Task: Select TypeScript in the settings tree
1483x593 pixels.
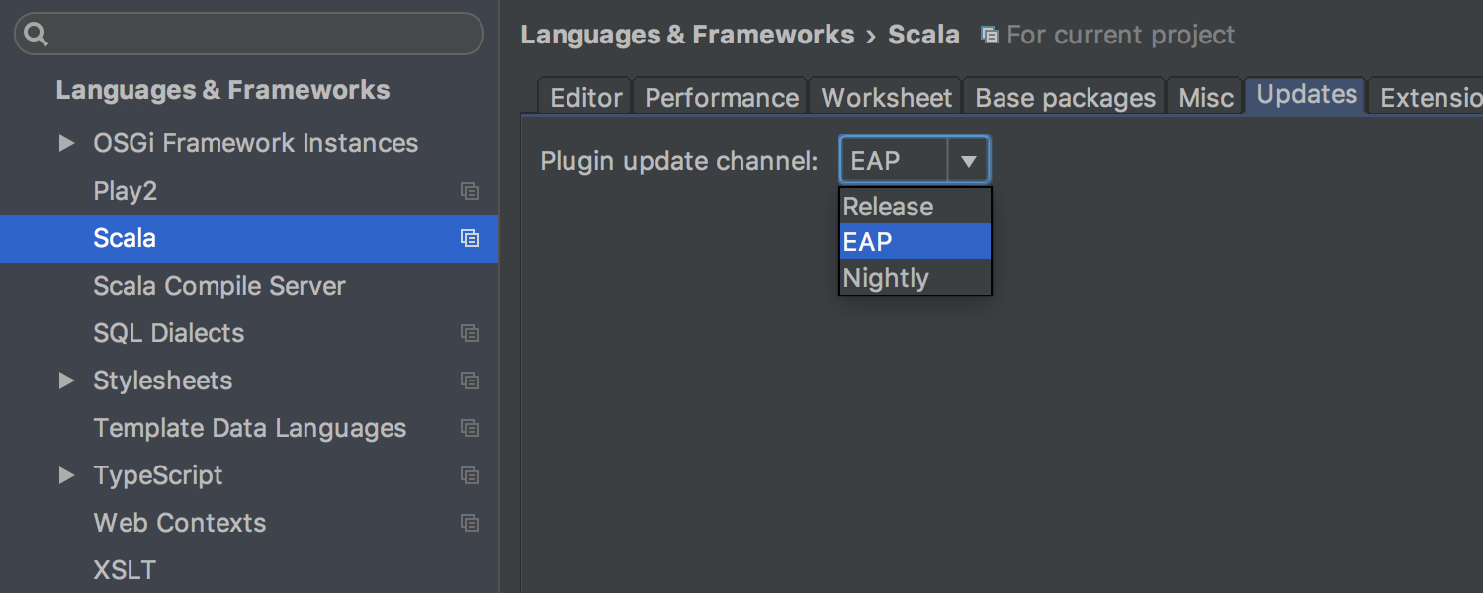Action: coord(158,475)
